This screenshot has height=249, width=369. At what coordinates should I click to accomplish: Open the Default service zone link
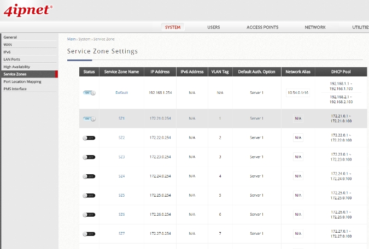(121, 93)
